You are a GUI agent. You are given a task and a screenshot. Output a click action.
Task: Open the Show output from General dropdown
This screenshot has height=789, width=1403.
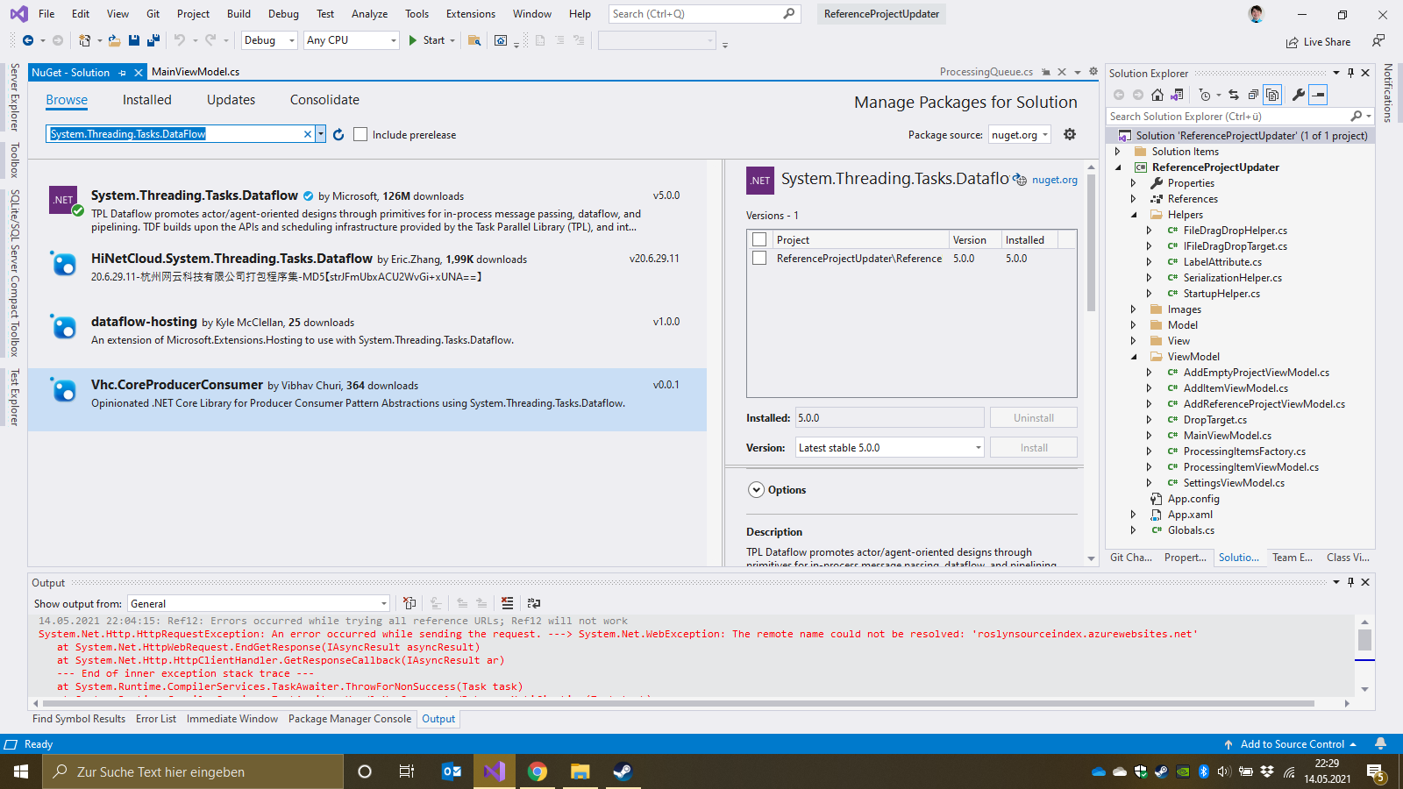[259, 603]
